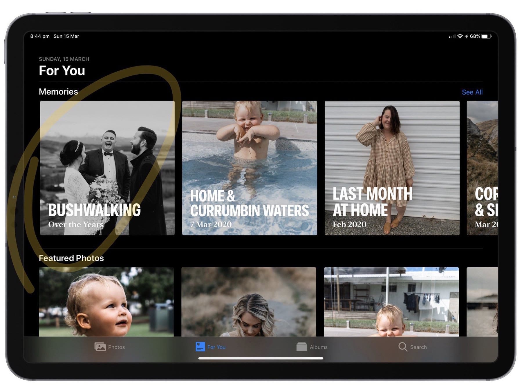Screen dimensions: 522x386
Task: Select the Albums tab label
Action: point(319,347)
